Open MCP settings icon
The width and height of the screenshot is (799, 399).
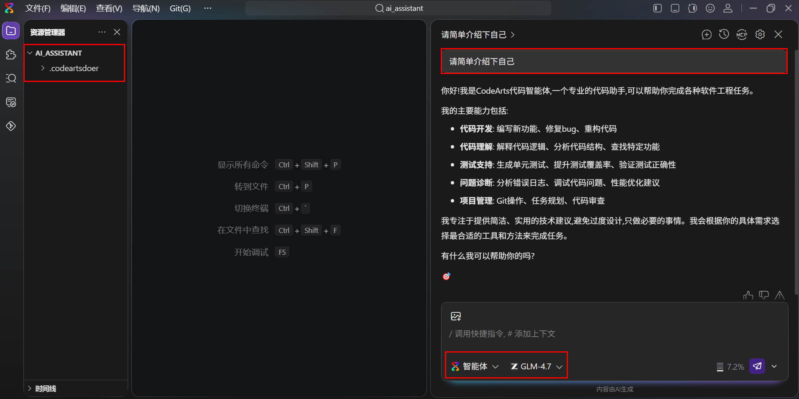point(742,34)
